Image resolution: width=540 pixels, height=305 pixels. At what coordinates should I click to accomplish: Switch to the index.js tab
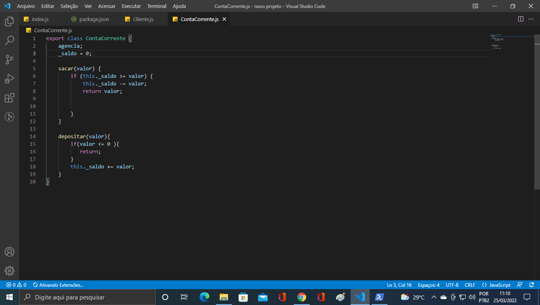coord(42,19)
